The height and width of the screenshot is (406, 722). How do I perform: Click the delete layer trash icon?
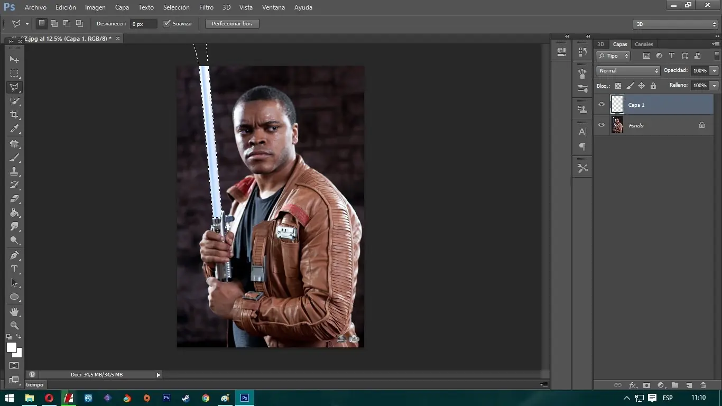click(x=703, y=385)
